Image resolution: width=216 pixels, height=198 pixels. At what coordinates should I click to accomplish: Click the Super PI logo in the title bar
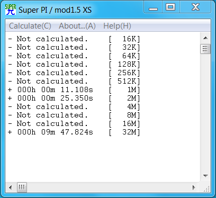click(11, 10)
